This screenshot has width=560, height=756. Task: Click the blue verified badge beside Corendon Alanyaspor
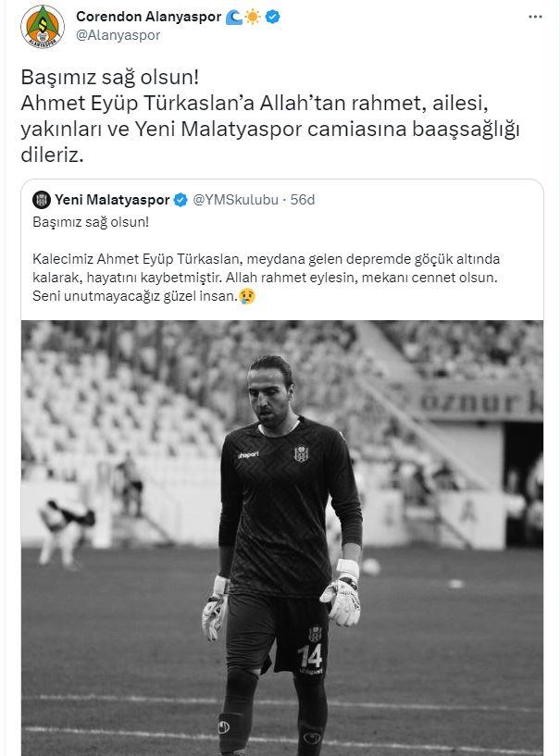point(272,17)
